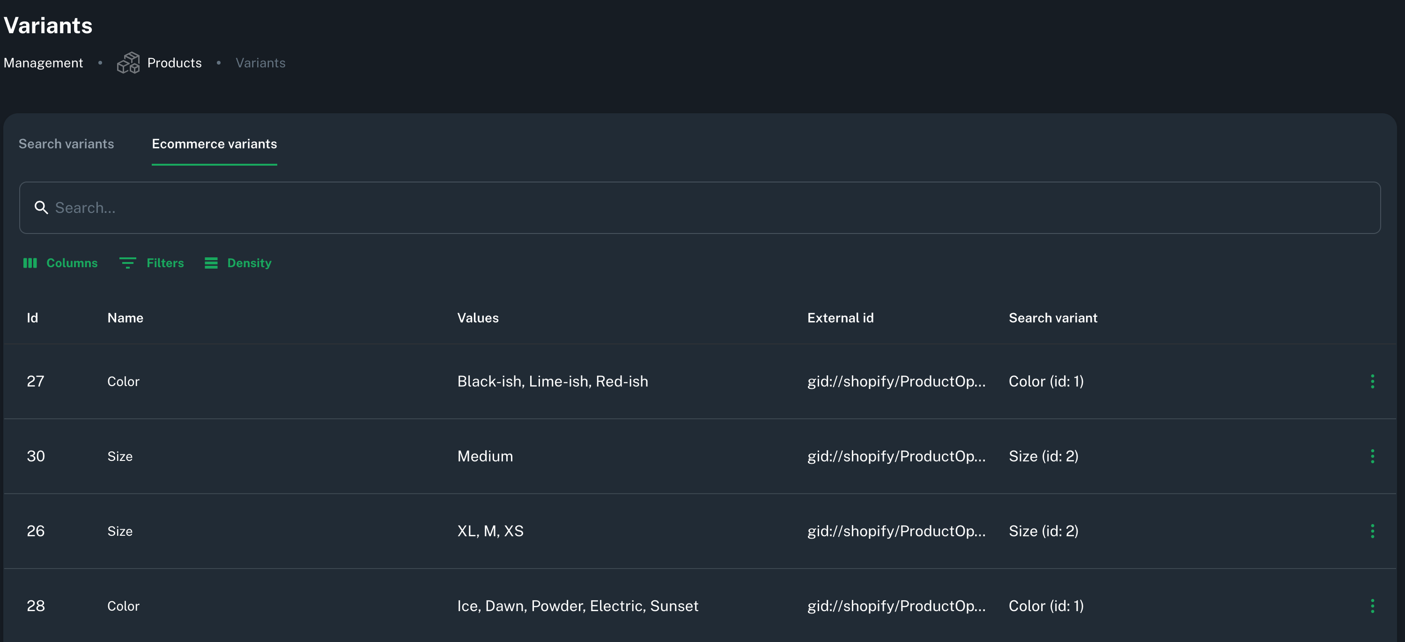Screen dimensions: 1405x642
Task: Select Color name in row 28
Action: tap(123, 606)
